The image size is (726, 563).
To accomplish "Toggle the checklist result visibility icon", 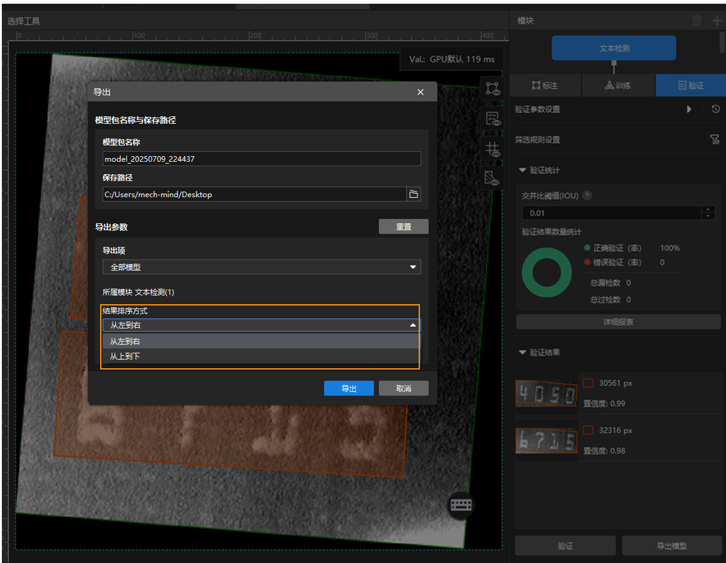I will click(492, 119).
